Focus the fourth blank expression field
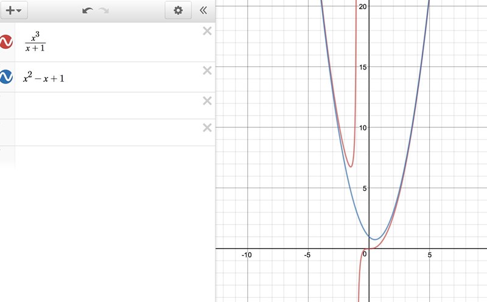The width and height of the screenshot is (487, 302). [x=110, y=133]
